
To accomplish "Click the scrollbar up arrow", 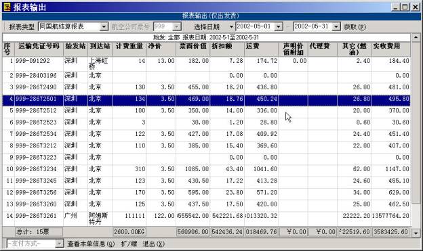I will (416, 37).
